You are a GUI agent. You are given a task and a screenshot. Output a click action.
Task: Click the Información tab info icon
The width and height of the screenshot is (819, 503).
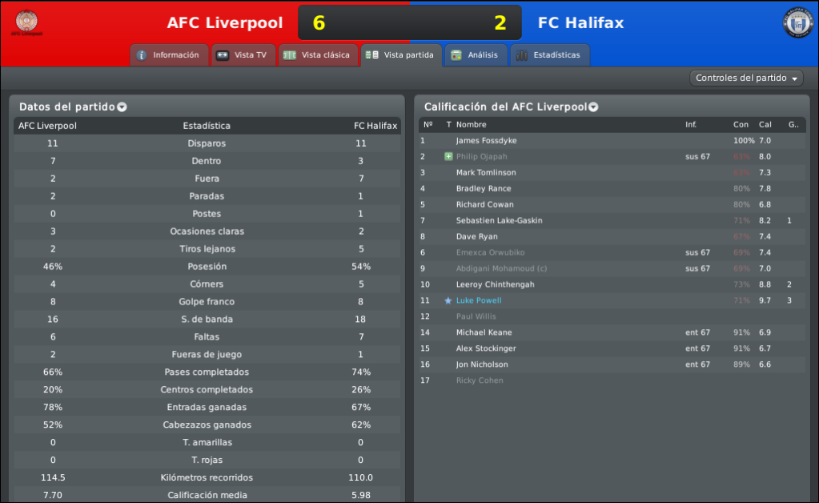tap(142, 55)
